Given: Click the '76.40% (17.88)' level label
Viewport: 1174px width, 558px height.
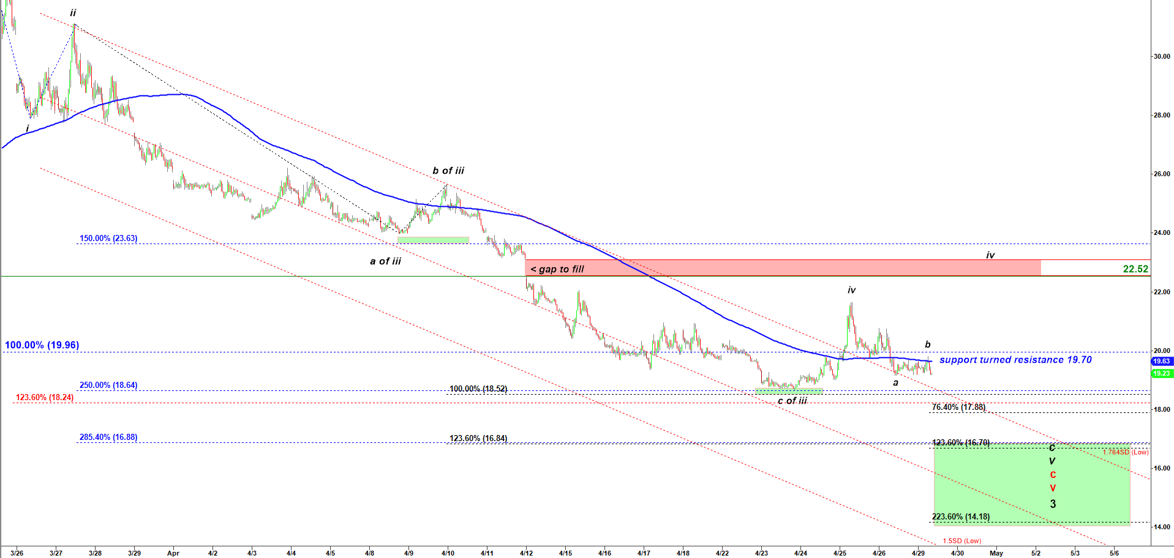Looking at the screenshot, I should (958, 407).
